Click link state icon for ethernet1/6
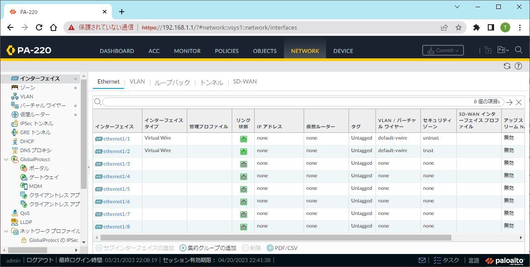Image resolution: width=530 pixels, height=267 pixels. [x=243, y=202]
